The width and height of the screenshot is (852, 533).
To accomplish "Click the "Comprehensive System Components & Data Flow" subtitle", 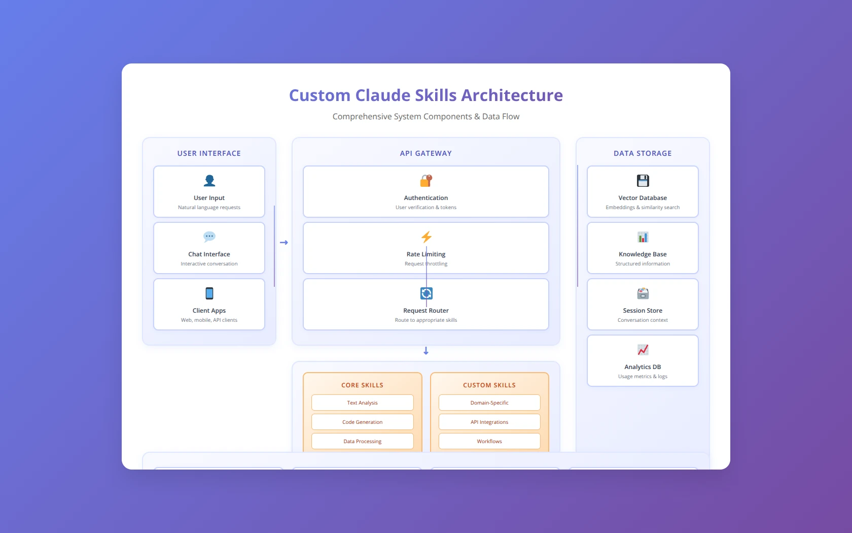I will coord(426,117).
